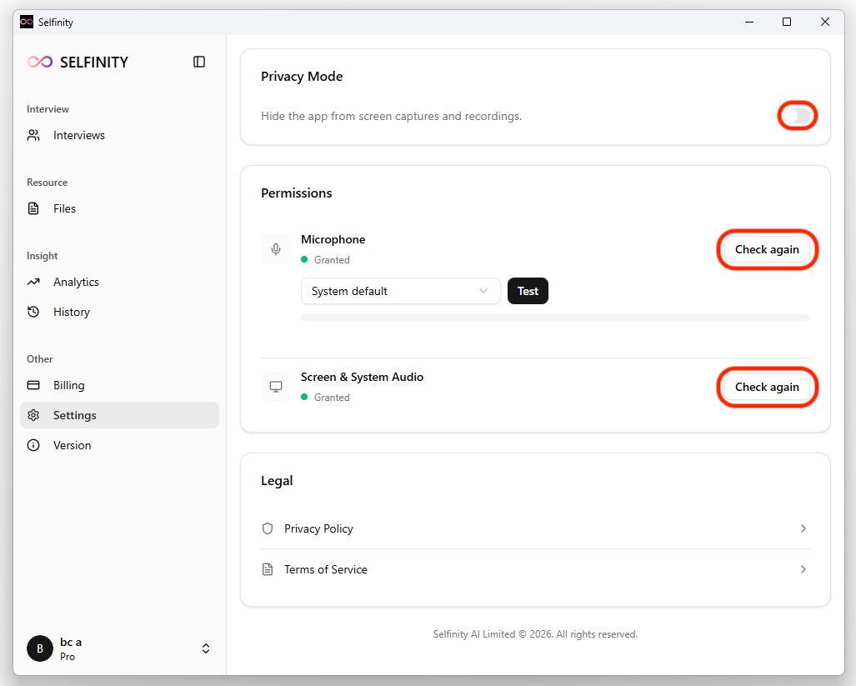Viewport: 856px width, 686px height.
Task: Go to Interviews in the sidebar
Action: click(x=119, y=135)
